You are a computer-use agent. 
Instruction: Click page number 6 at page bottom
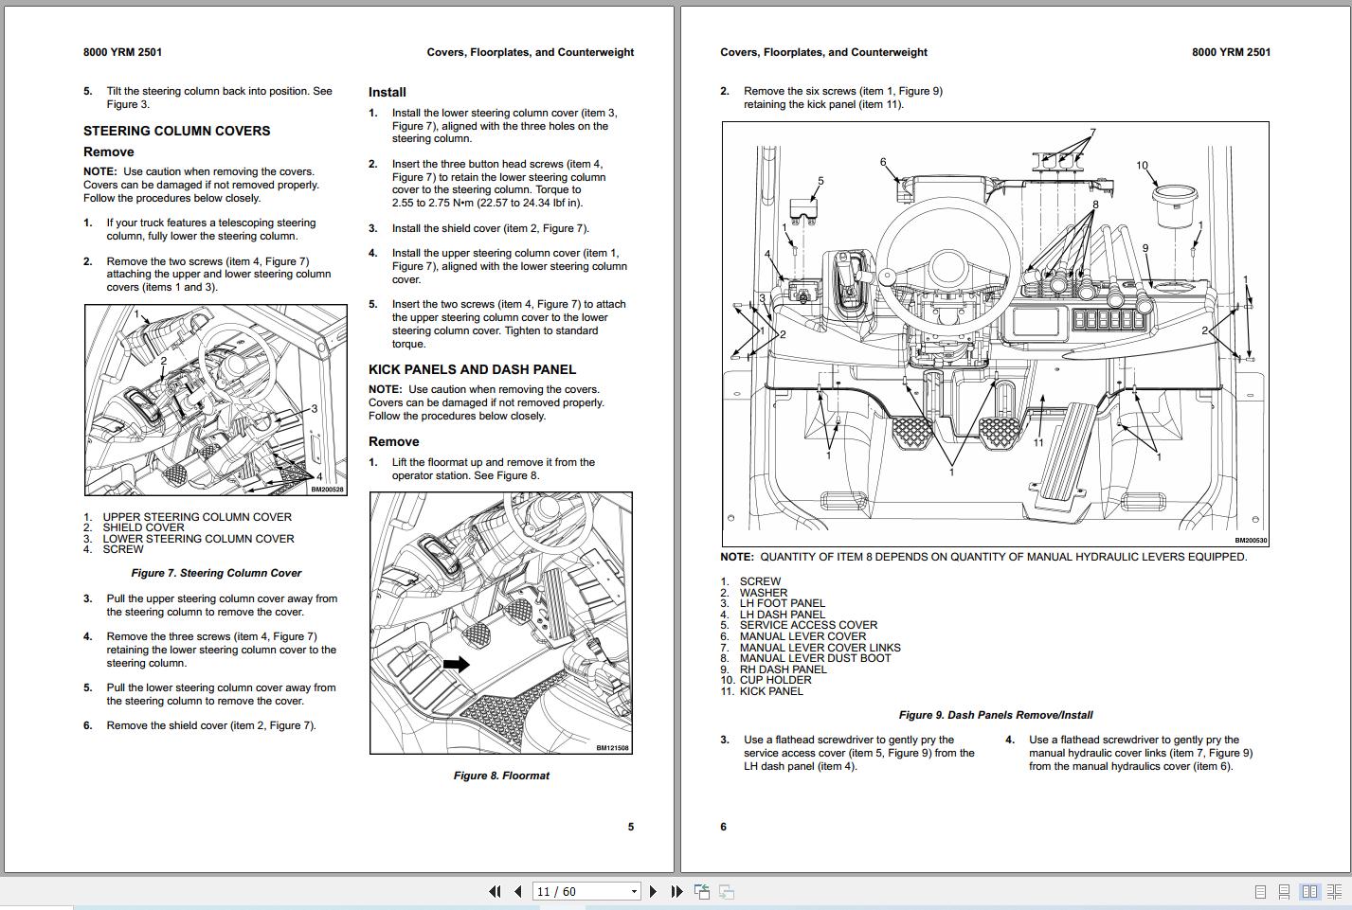(x=723, y=827)
